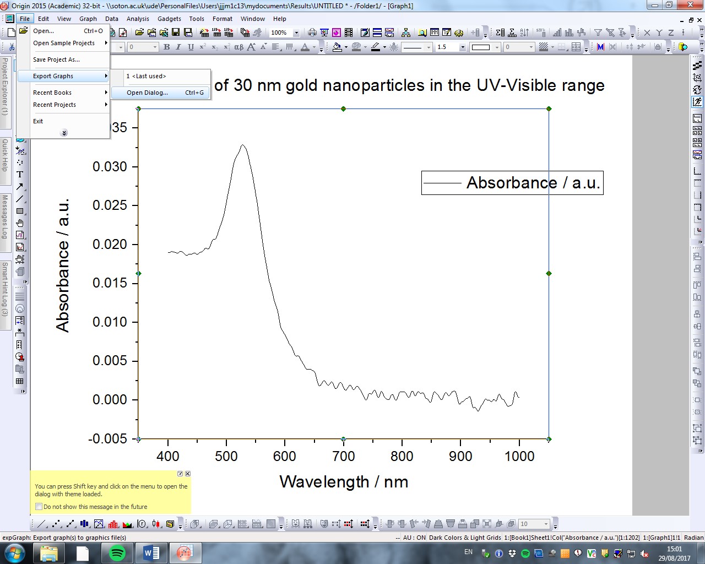705x564 pixels.
Task: Open the Analysis menu
Action: tap(138, 19)
